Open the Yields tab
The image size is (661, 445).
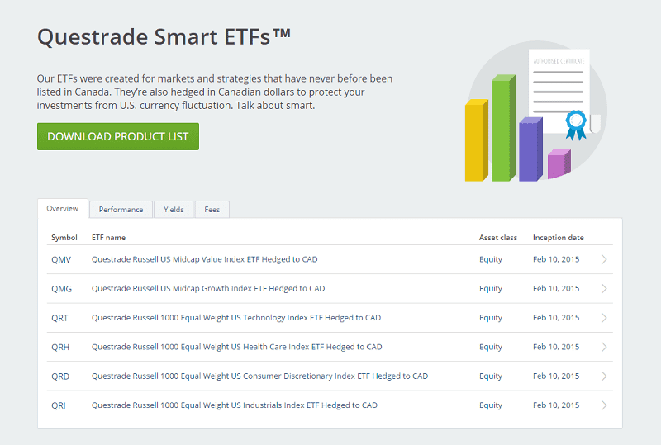(174, 210)
